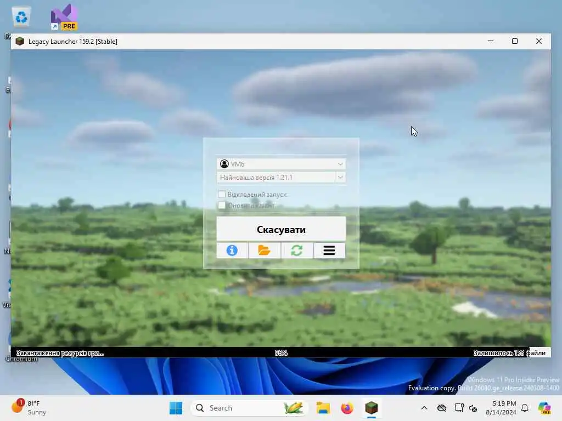562x421 pixels.
Task: Open the game folder via orange folder icon
Action: 264,250
